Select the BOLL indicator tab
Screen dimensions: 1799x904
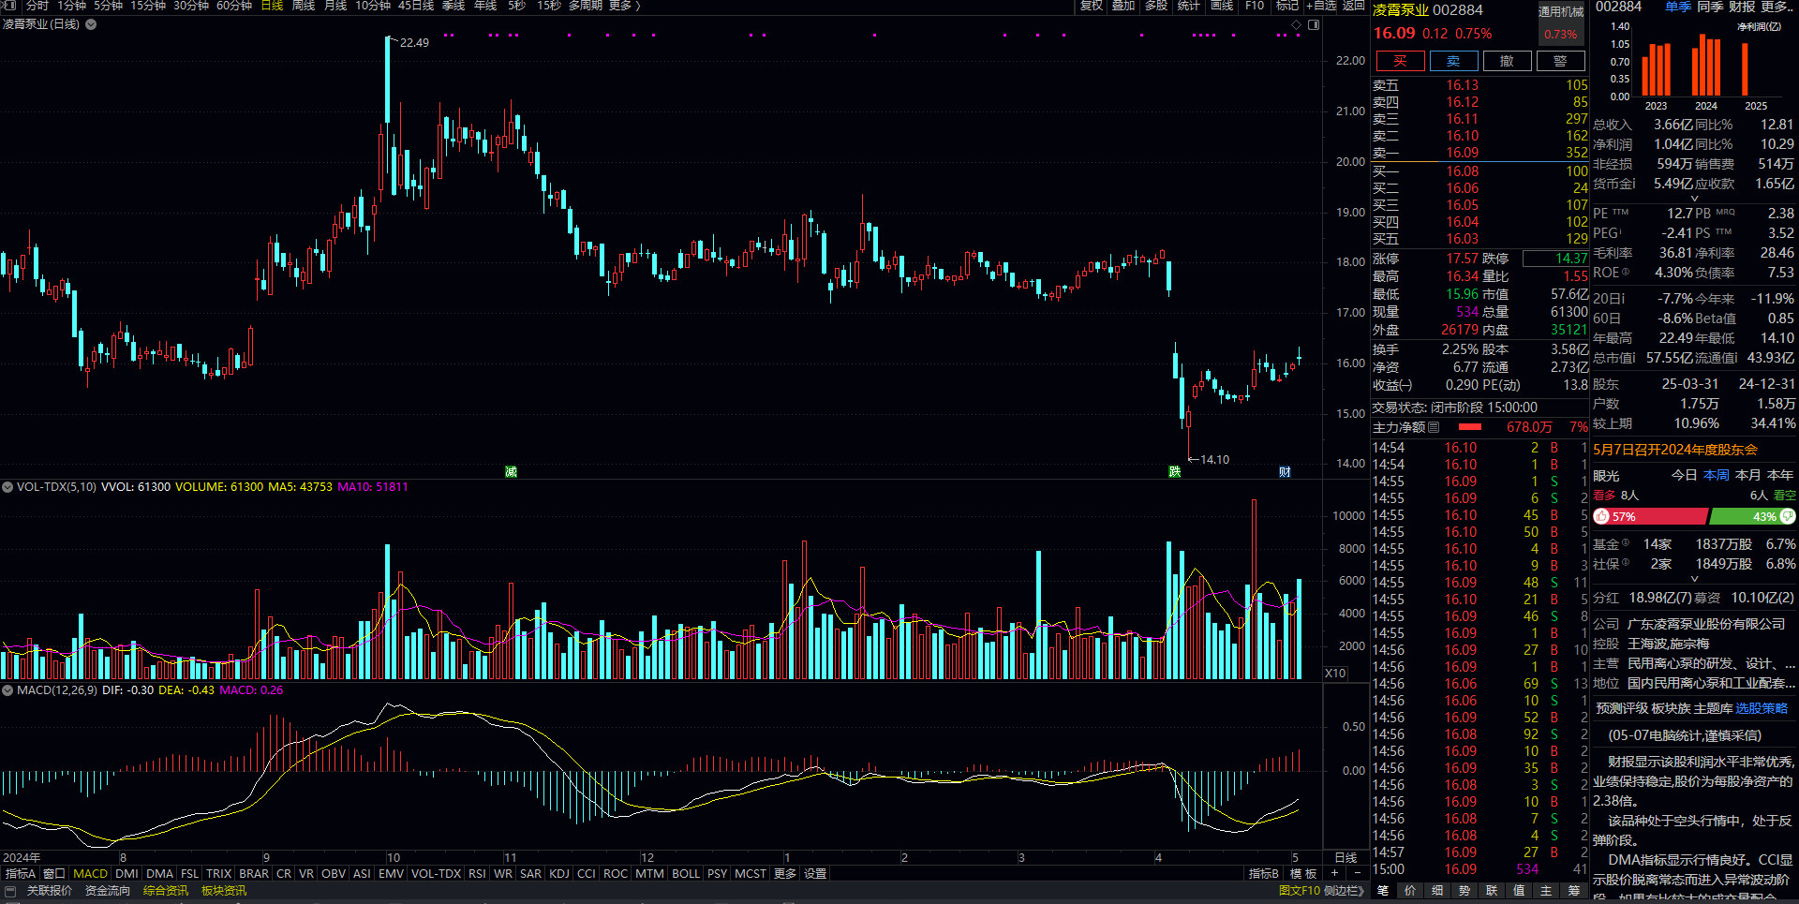686,874
